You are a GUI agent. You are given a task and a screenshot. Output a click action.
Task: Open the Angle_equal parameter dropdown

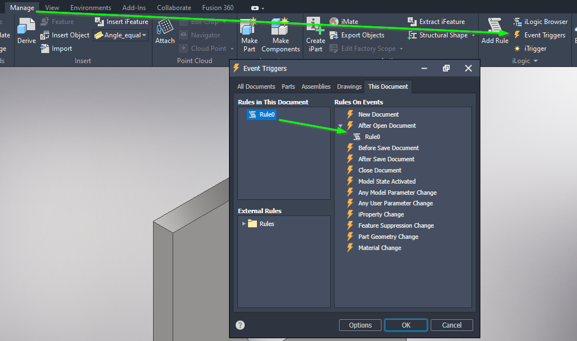click(x=144, y=35)
